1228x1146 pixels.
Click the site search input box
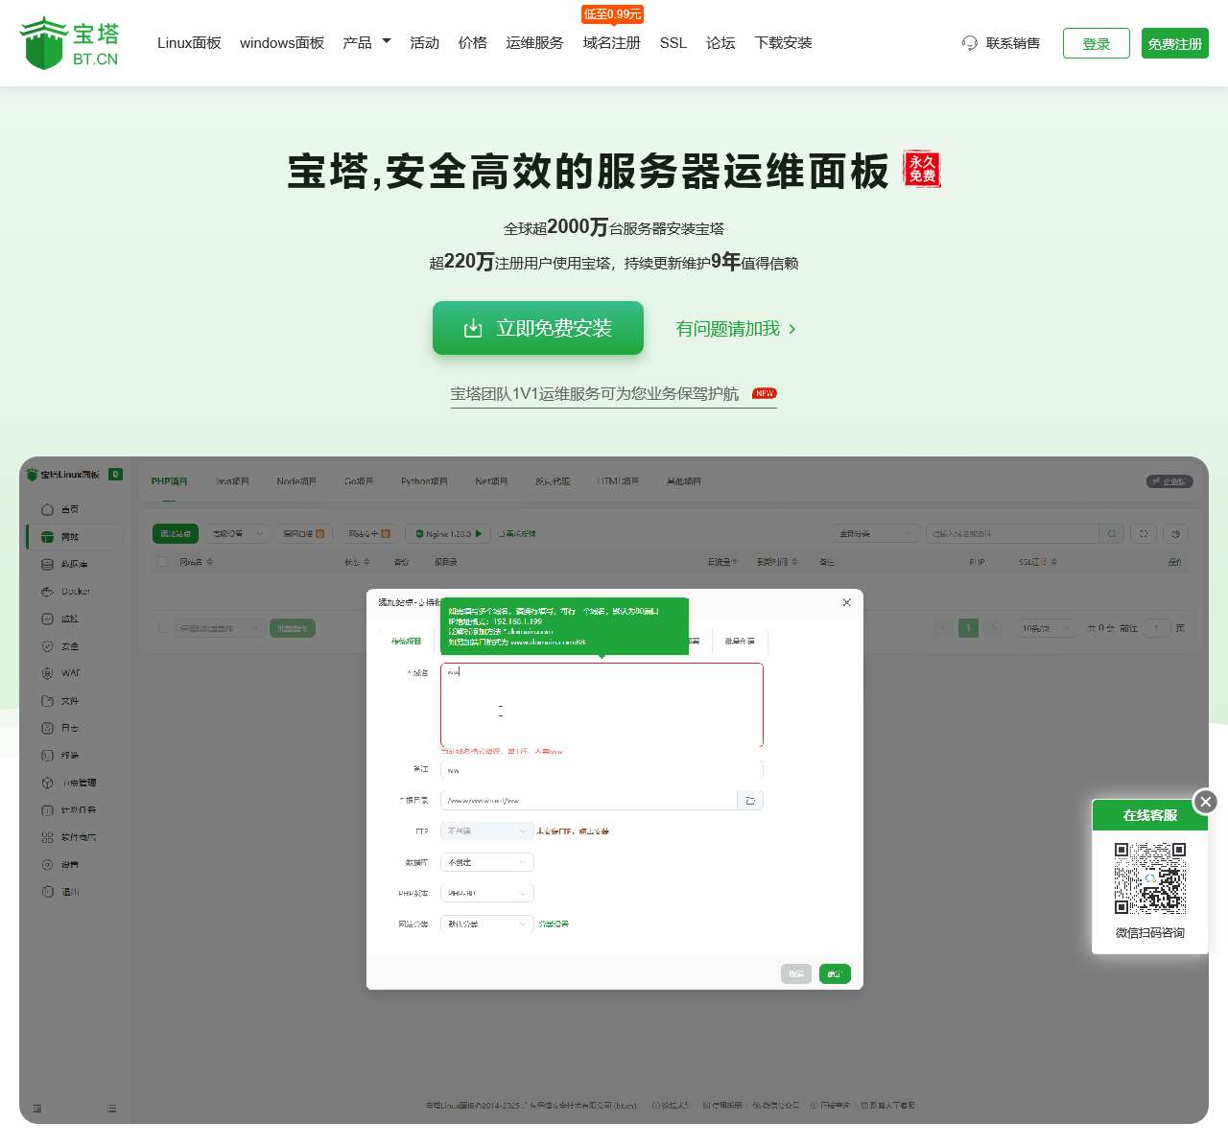1012,533
